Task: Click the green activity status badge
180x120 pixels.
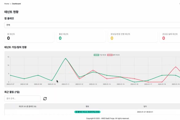Action: click(87, 112)
